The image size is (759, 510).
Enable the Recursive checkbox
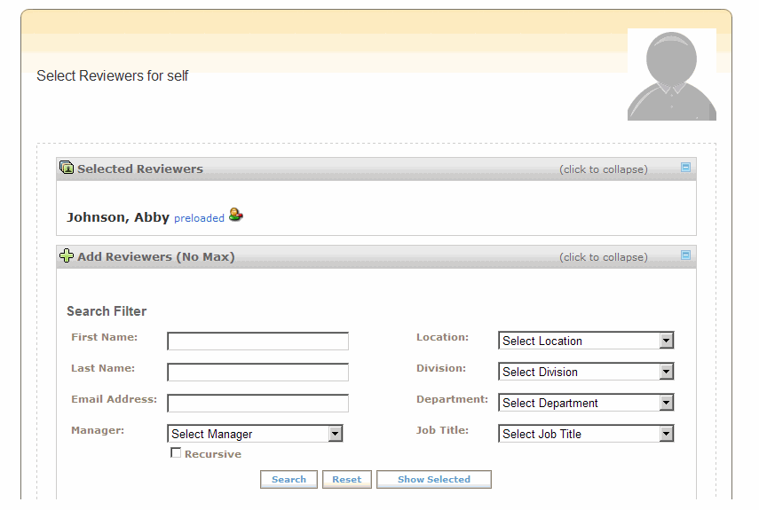coord(176,452)
